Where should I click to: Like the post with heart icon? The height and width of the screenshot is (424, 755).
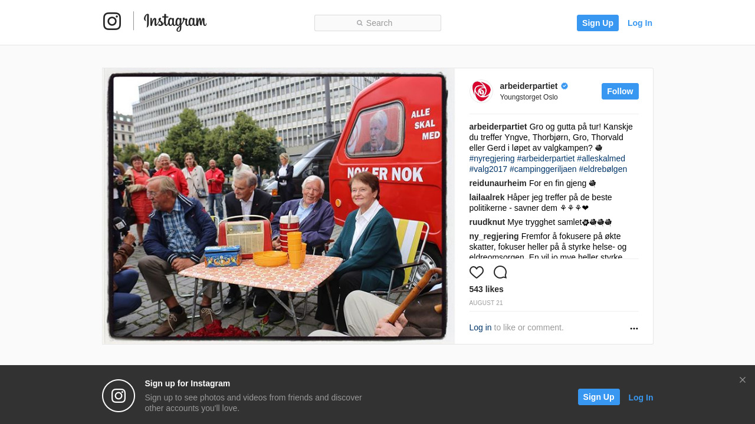click(x=477, y=272)
